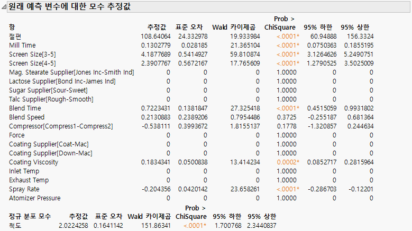
Task: Click the intercept upper limit 156.3324
Action: tap(360, 36)
